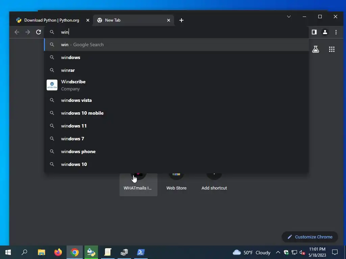Expand the tab search chevron
The image size is (346, 259).
[x=289, y=17]
